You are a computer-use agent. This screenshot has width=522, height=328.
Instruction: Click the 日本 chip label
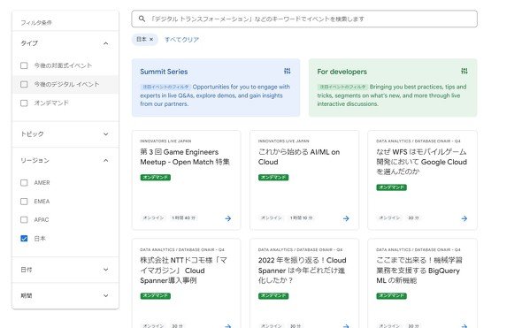point(142,39)
